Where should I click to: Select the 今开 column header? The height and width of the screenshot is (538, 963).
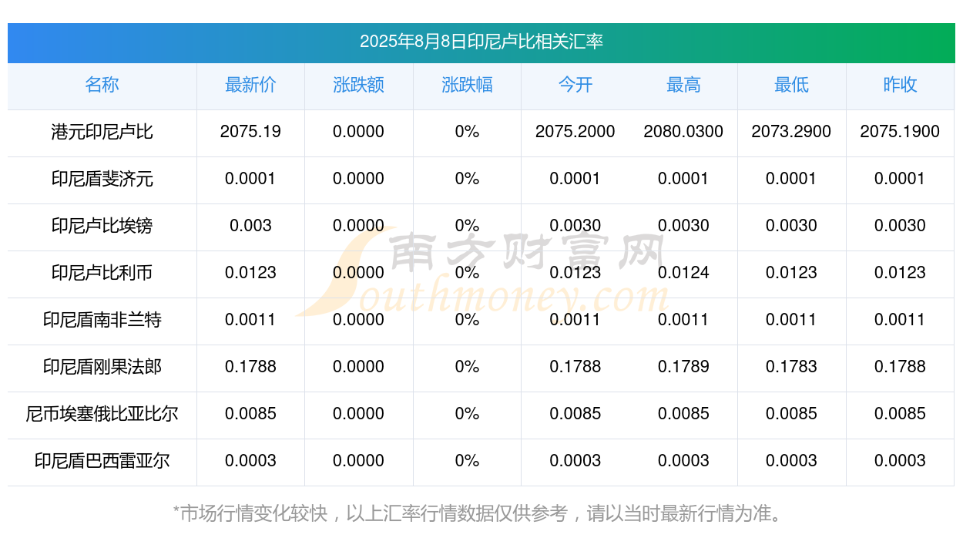[x=575, y=85]
